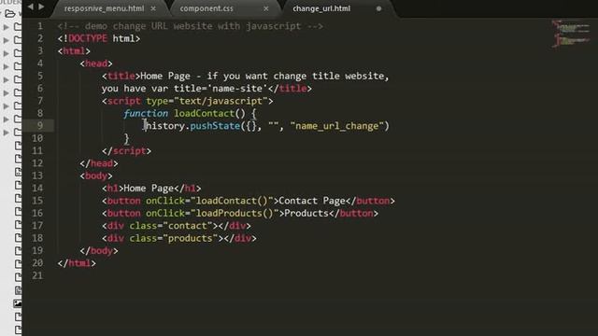Open the image file icon in sidebar
Viewport: 598px width, 336px height.
coord(18,303)
